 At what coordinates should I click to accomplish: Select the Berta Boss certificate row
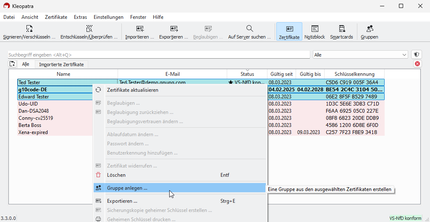point(201,125)
